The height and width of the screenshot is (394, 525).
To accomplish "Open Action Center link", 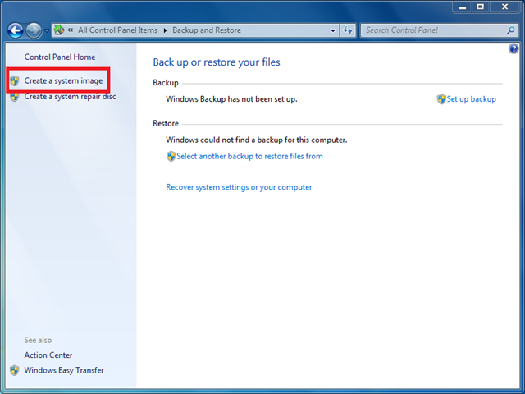I will (48, 355).
